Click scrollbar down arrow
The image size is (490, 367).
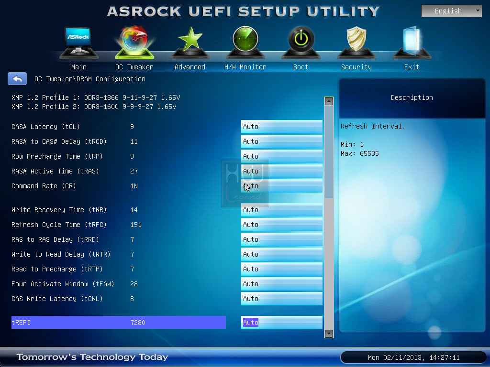click(329, 334)
